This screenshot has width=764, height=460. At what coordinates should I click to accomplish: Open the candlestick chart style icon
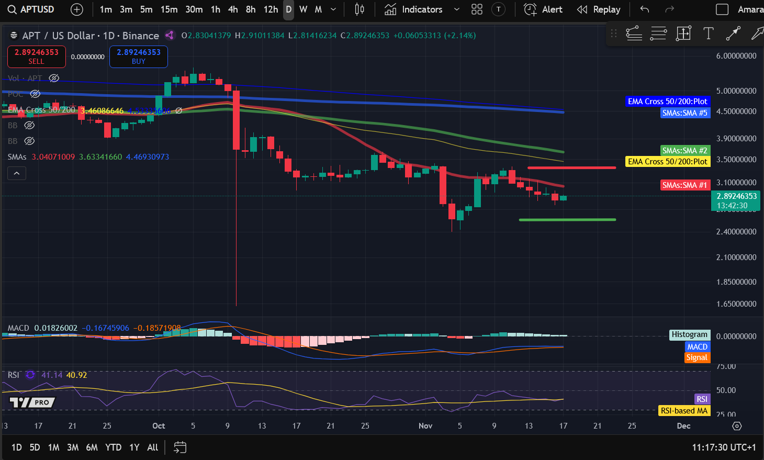pyautogui.click(x=360, y=9)
